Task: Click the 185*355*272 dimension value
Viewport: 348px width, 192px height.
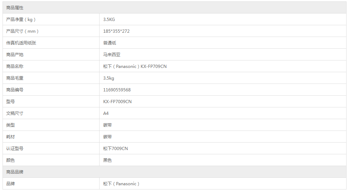Action: (116, 31)
